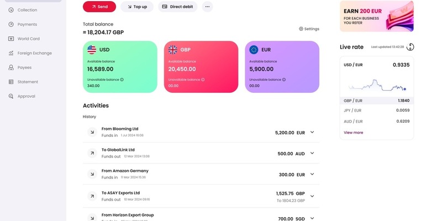Screen dimensions: 442x221
Task: Go to Foreign Exchange in sidebar
Action: click(x=34, y=53)
